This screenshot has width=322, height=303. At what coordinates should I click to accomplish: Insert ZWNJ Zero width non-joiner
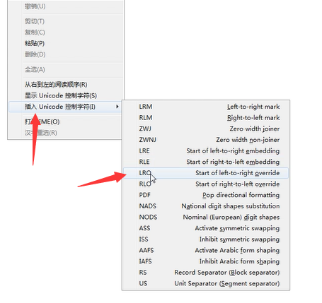tap(206, 140)
